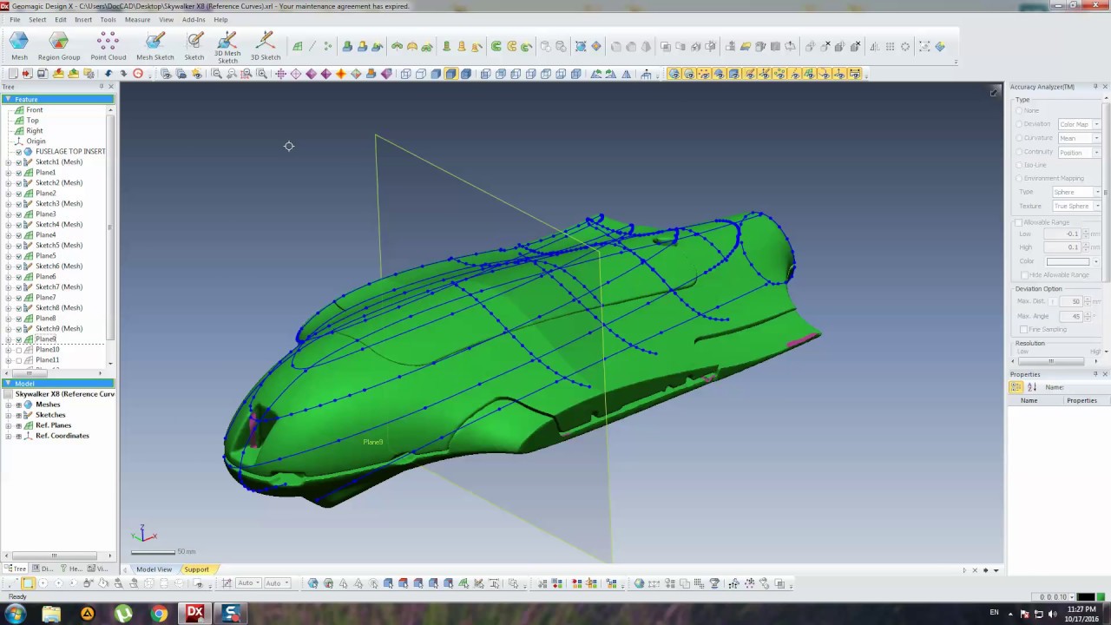Select the Deviation radio option
This screenshot has width=1111, height=625.
1019,124
